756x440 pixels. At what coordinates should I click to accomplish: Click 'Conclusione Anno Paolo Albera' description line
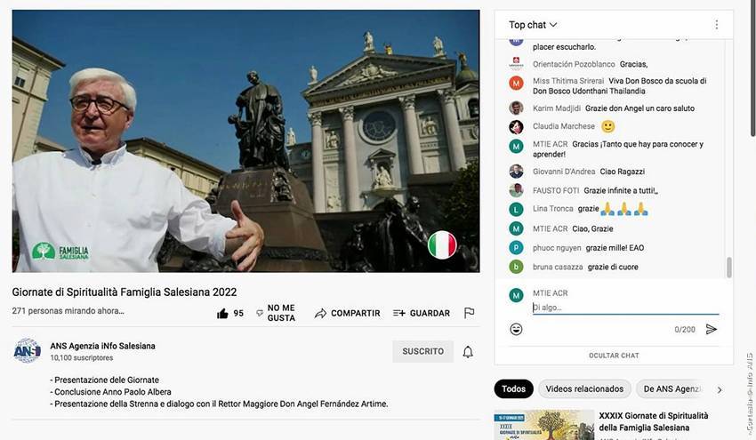[110, 392]
